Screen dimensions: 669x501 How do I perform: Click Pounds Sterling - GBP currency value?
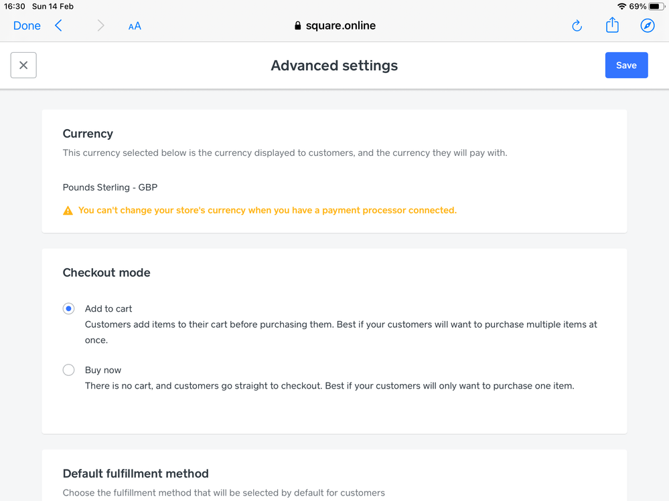(x=110, y=187)
